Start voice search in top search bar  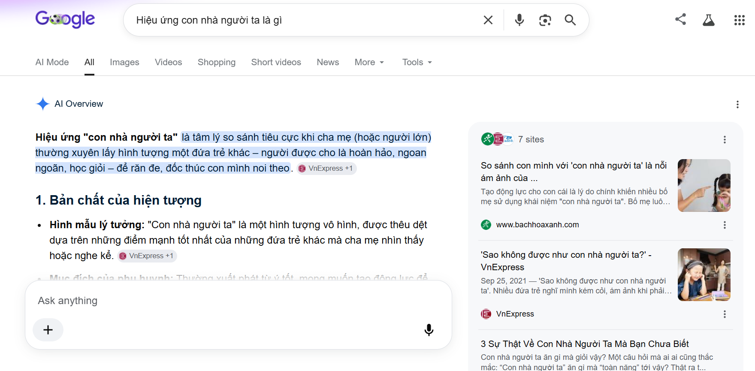point(519,20)
